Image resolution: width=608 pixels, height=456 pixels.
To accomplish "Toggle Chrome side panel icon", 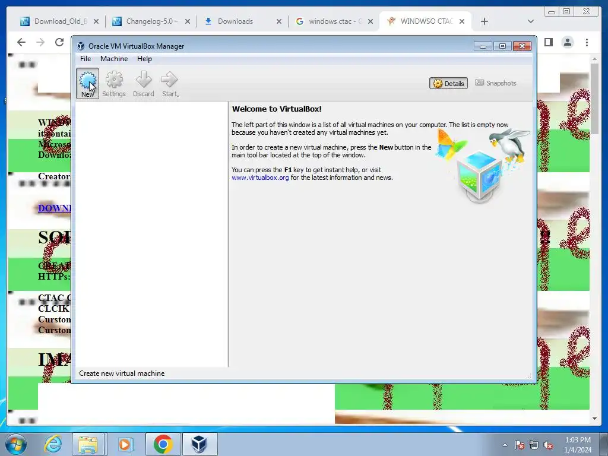I will (x=549, y=42).
